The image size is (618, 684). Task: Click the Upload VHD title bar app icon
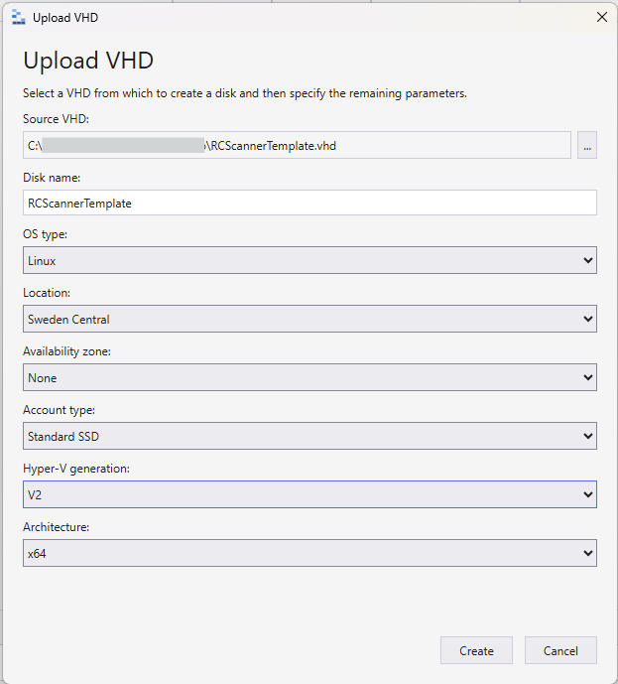click(x=18, y=18)
